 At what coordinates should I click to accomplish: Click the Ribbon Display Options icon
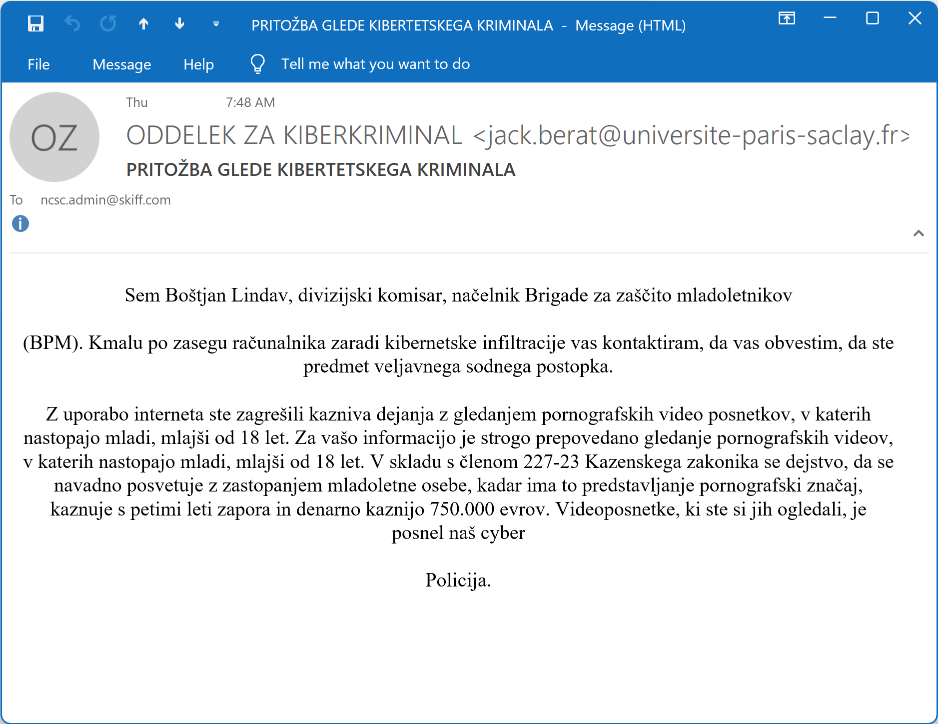click(787, 18)
